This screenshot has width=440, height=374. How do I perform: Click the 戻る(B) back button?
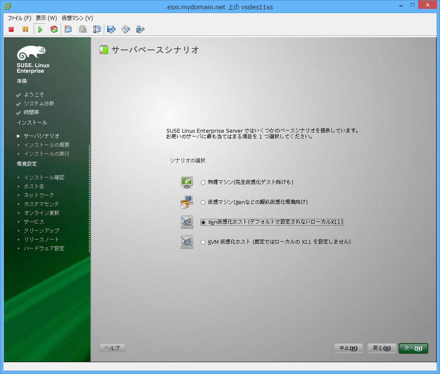click(x=382, y=348)
